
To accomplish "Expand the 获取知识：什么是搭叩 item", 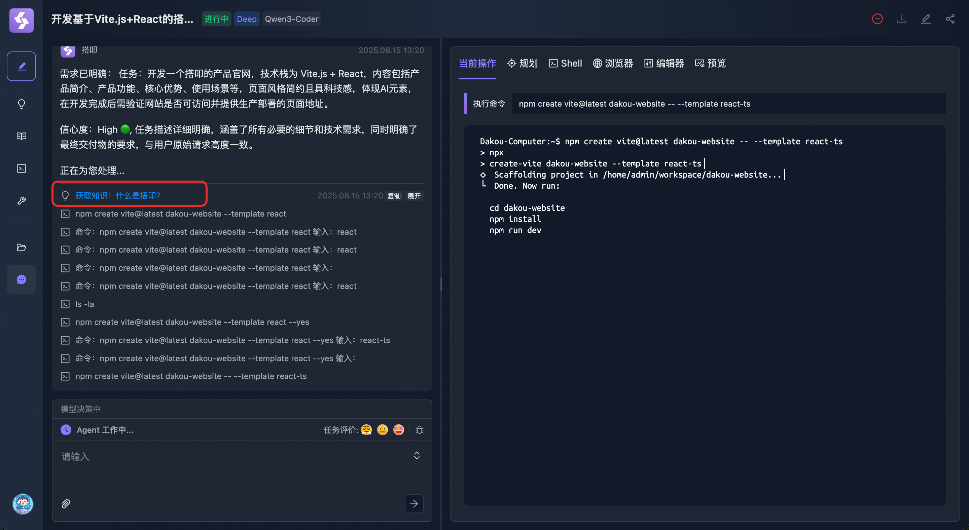I will tap(118, 195).
